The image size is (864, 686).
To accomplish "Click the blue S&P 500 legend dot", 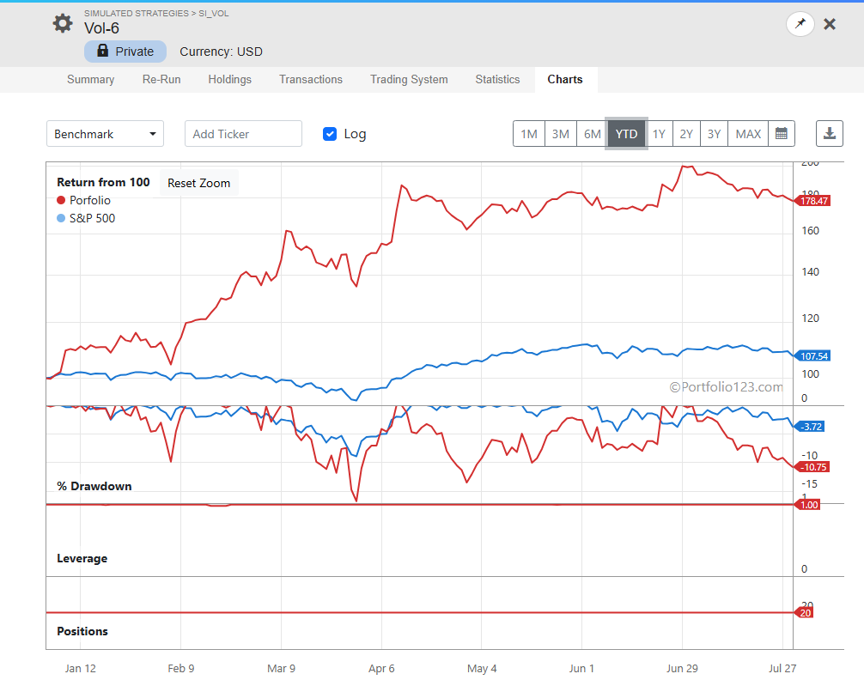I will pyautogui.click(x=61, y=218).
